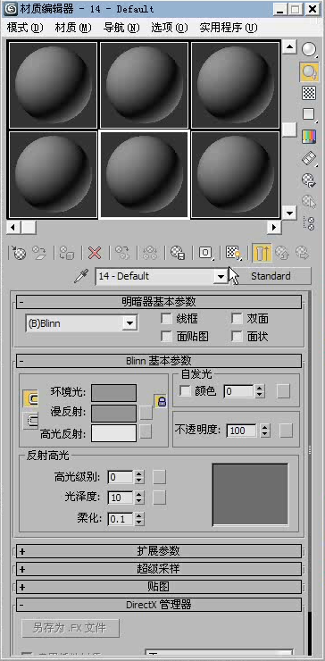Viewport: 325px width, 661px height.
Task: Click the sample slots scroll-down arrow
Action: click(289, 213)
